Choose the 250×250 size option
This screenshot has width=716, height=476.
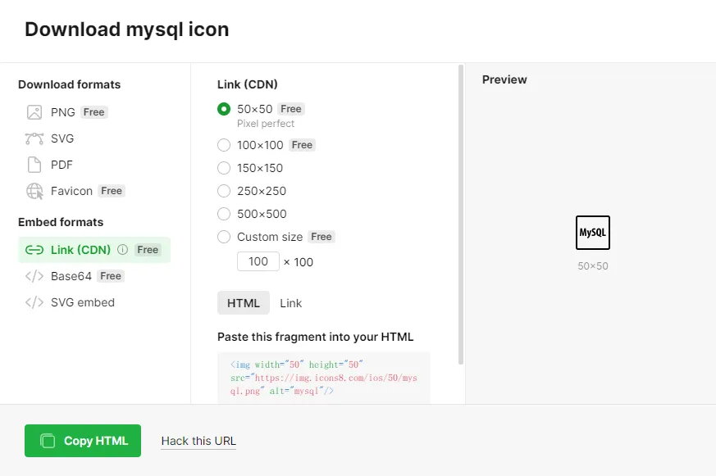(224, 191)
